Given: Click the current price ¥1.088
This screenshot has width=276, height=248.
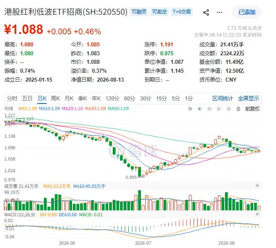Looking at the screenshot, I should coord(24,29).
